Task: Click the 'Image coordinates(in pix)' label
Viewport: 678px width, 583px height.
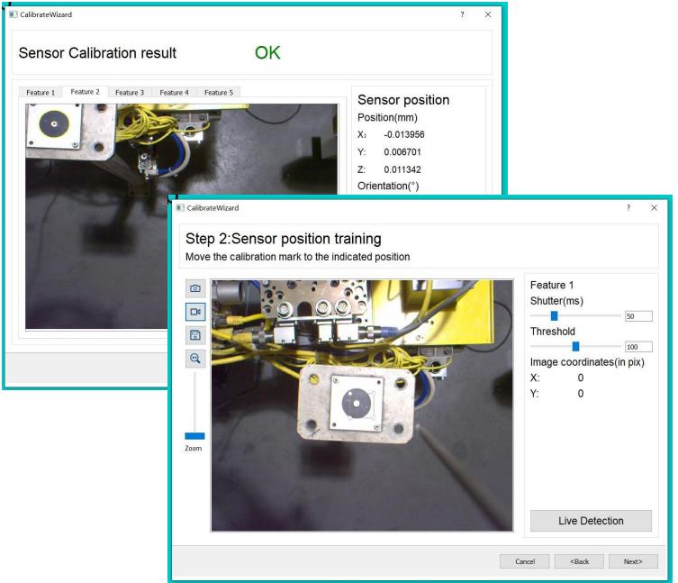Action: 587,362
